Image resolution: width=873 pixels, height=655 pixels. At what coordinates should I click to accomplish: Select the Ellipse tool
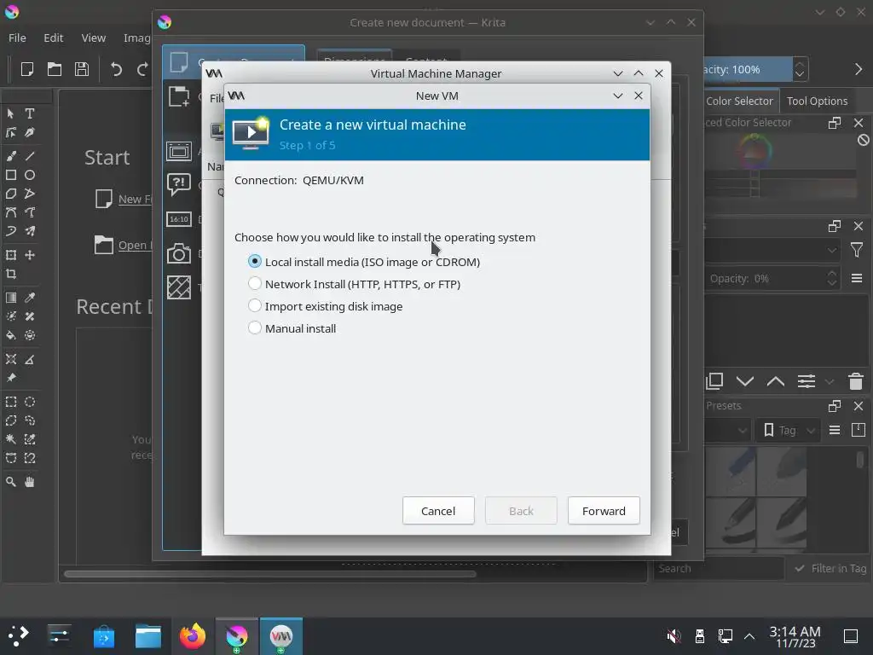30,175
